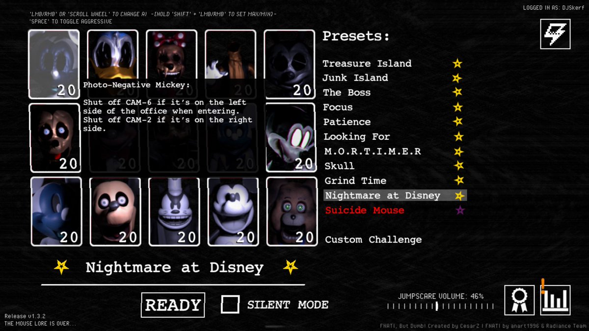Click the green-eyed bear character card

tap(292, 211)
